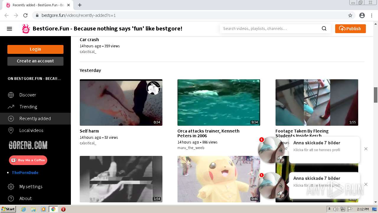Click the network tray icon
Screen dimensions: 378x213
[x=343, y=209]
